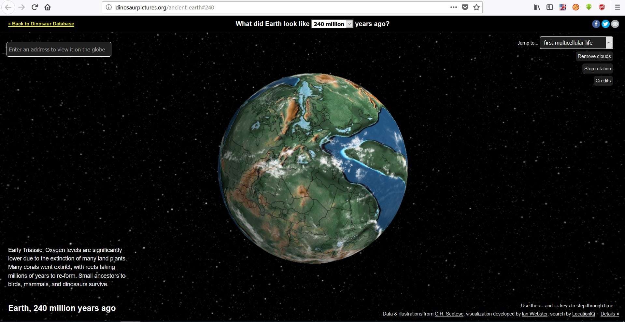Open the page actions three-dot menu

[453, 7]
